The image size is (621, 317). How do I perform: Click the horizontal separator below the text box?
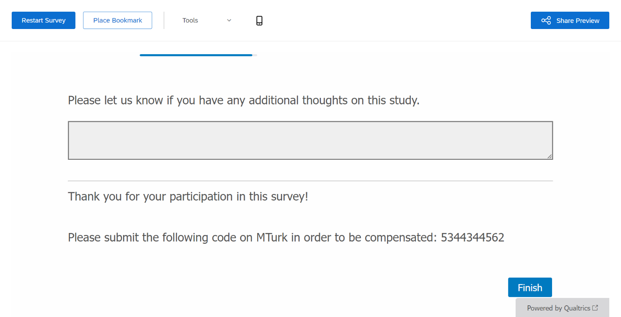point(310,181)
